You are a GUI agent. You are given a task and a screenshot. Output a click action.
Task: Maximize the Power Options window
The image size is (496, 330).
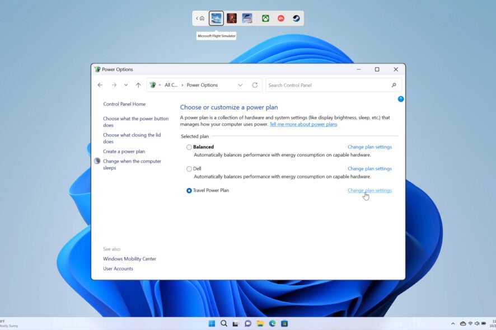point(377,69)
